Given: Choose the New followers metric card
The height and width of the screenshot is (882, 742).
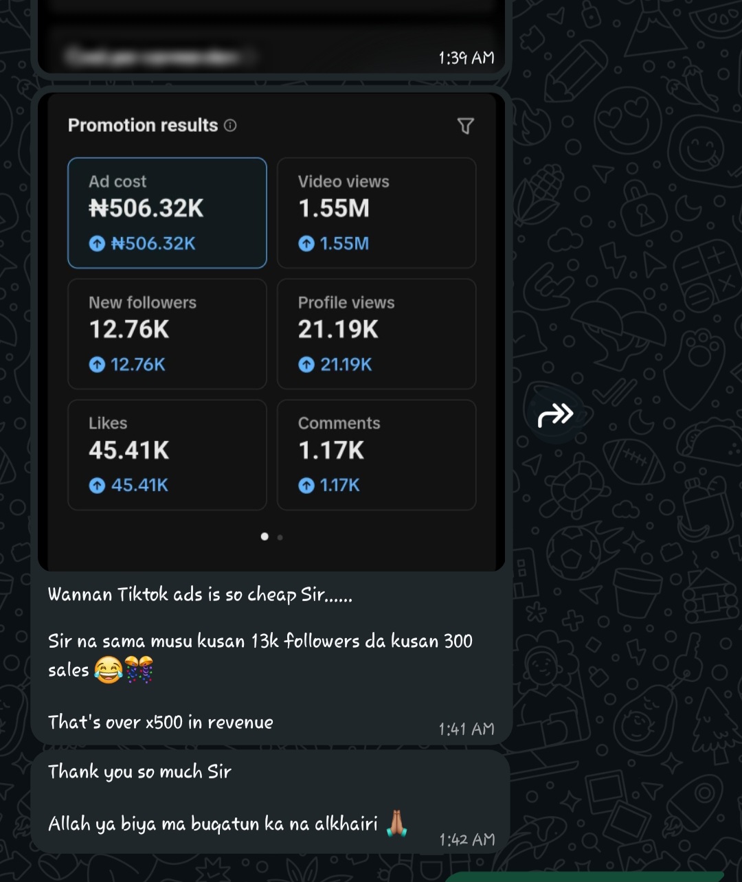Looking at the screenshot, I should tap(167, 334).
